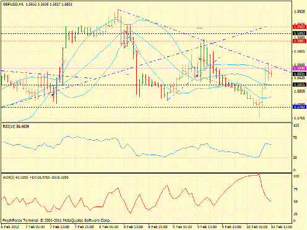Click the 6 Feb 2012 date label
307x230 pixels.
(10, 227)
